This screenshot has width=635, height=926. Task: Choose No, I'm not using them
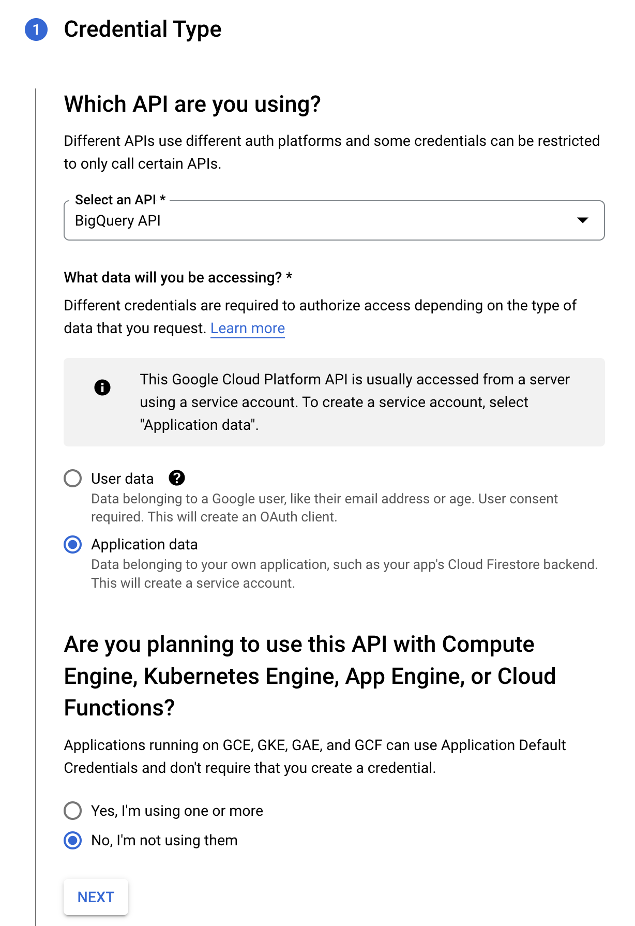(73, 840)
